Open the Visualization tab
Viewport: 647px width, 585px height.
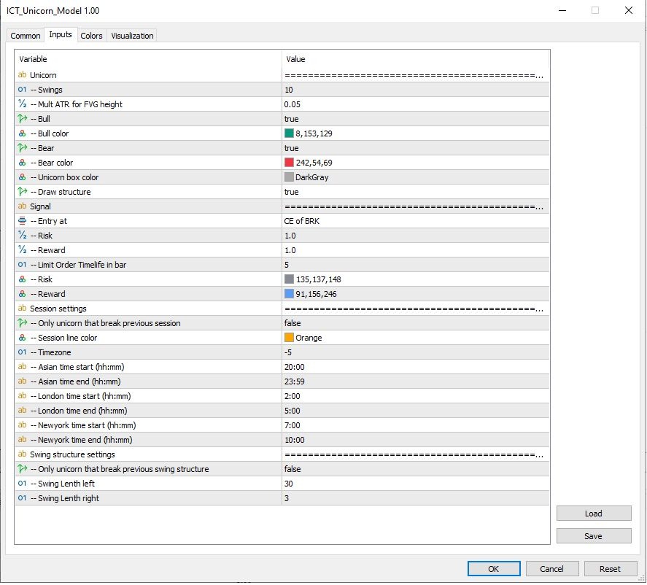point(132,36)
